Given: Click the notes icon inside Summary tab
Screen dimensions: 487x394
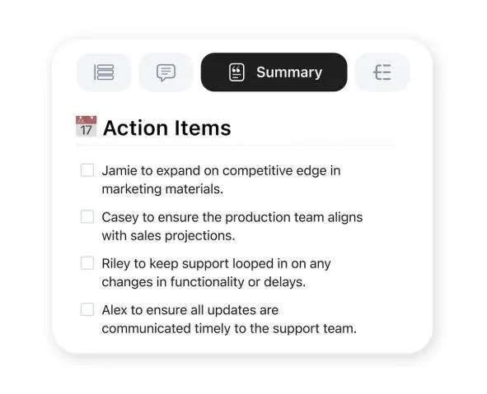Looking at the screenshot, I should pos(236,72).
